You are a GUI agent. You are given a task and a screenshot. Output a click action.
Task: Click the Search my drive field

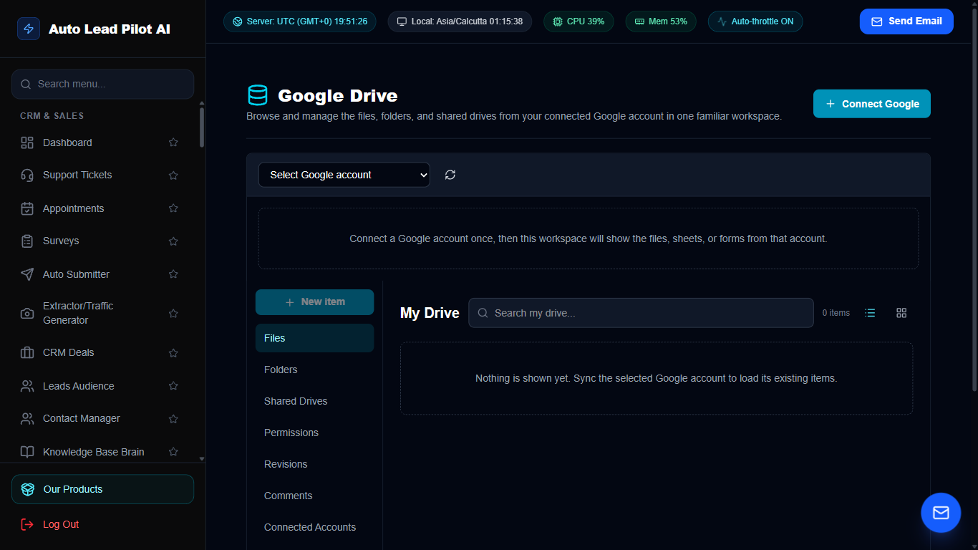[641, 313]
